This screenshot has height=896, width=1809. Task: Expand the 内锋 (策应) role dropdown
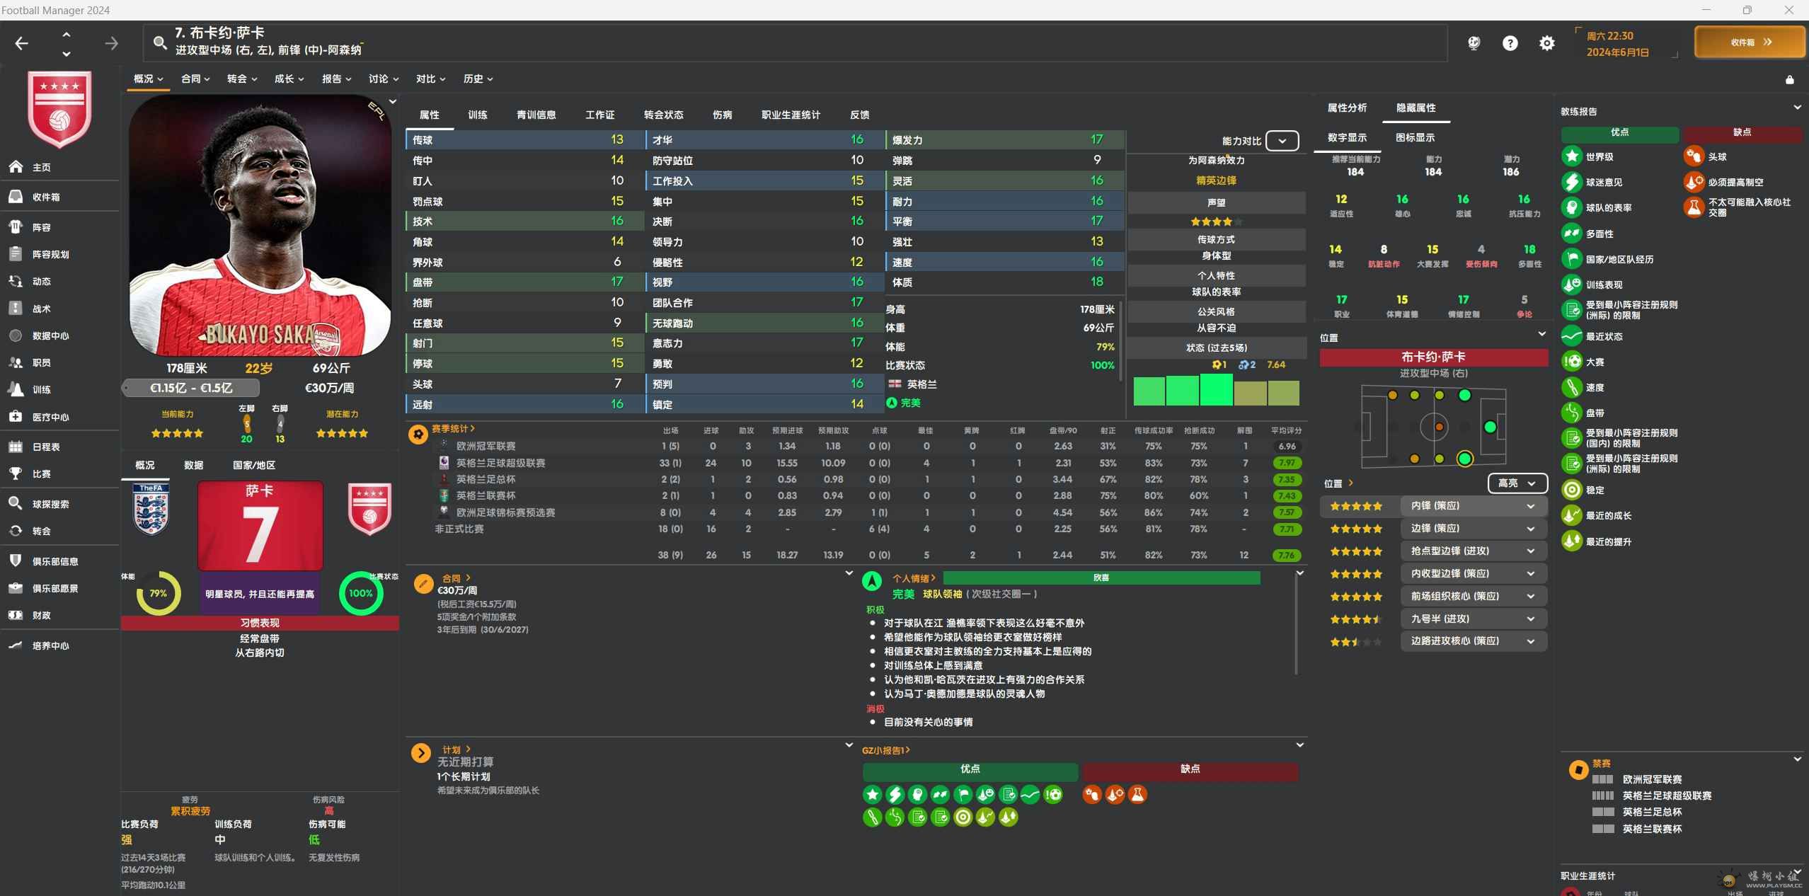1530,506
